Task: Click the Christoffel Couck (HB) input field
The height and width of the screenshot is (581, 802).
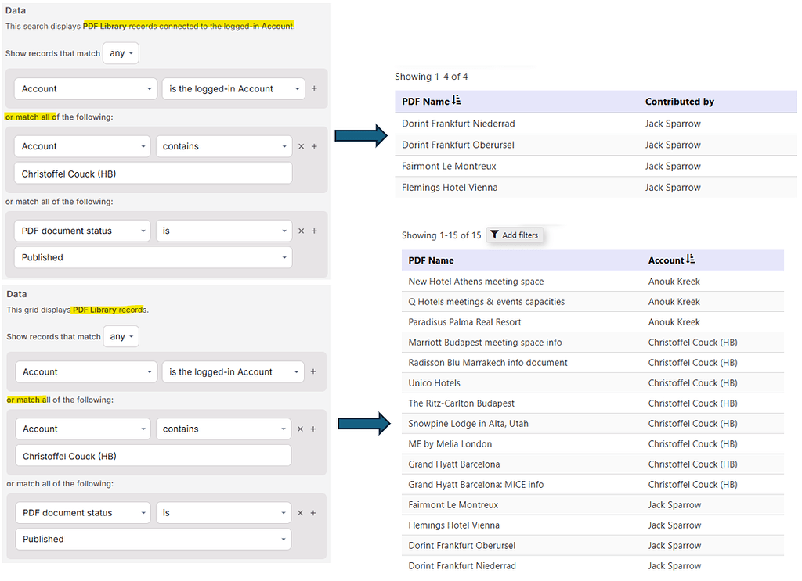Action: (x=153, y=174)
